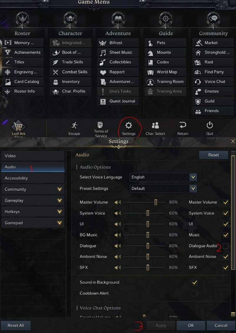Mute Master Volume using its speaker icon

click(x=118, y=202)
